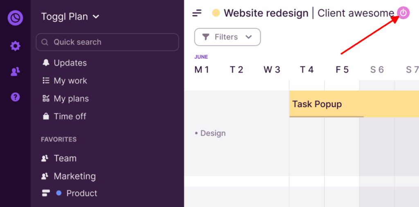Click the bag icon beside Time off

click(46, 116)
